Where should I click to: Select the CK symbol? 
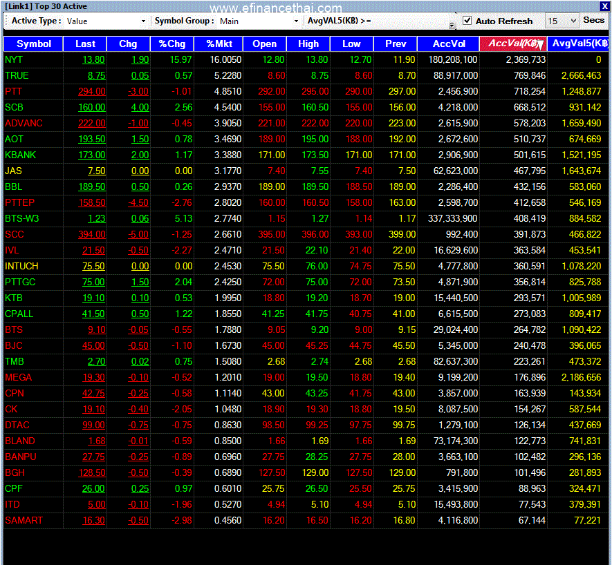(x=11, y=410)
